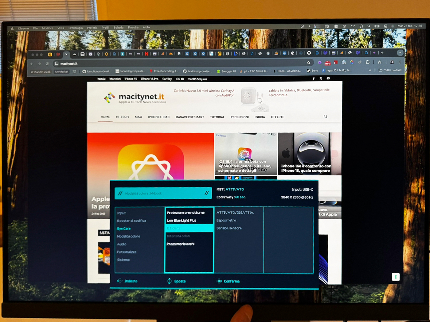Open the Swagger UI bookmark
Image resolution: width=430 pixels, height=322 pixels.
tap(226, 71)
